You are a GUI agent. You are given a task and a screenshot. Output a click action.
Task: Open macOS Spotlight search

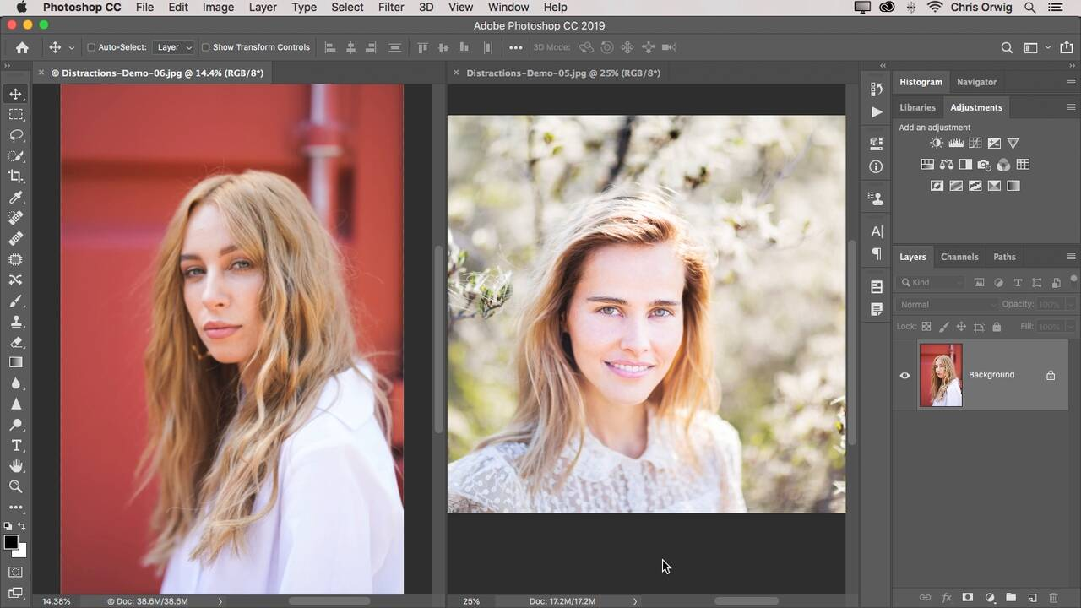coord(1029,8)
